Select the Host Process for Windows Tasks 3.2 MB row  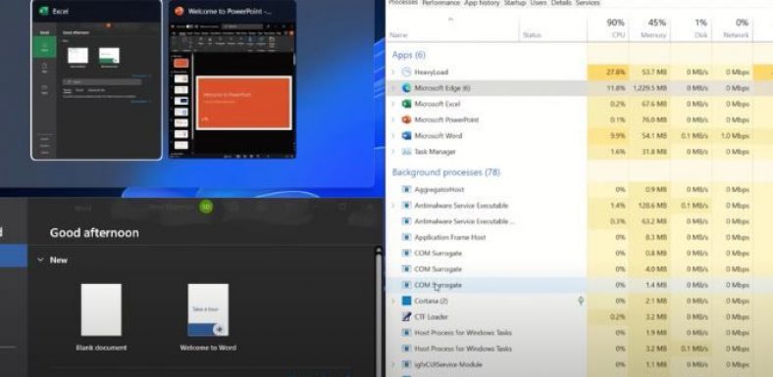coord(580,349)
